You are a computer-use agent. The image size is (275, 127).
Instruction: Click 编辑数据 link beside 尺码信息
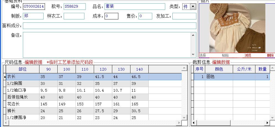pos(34,62)
